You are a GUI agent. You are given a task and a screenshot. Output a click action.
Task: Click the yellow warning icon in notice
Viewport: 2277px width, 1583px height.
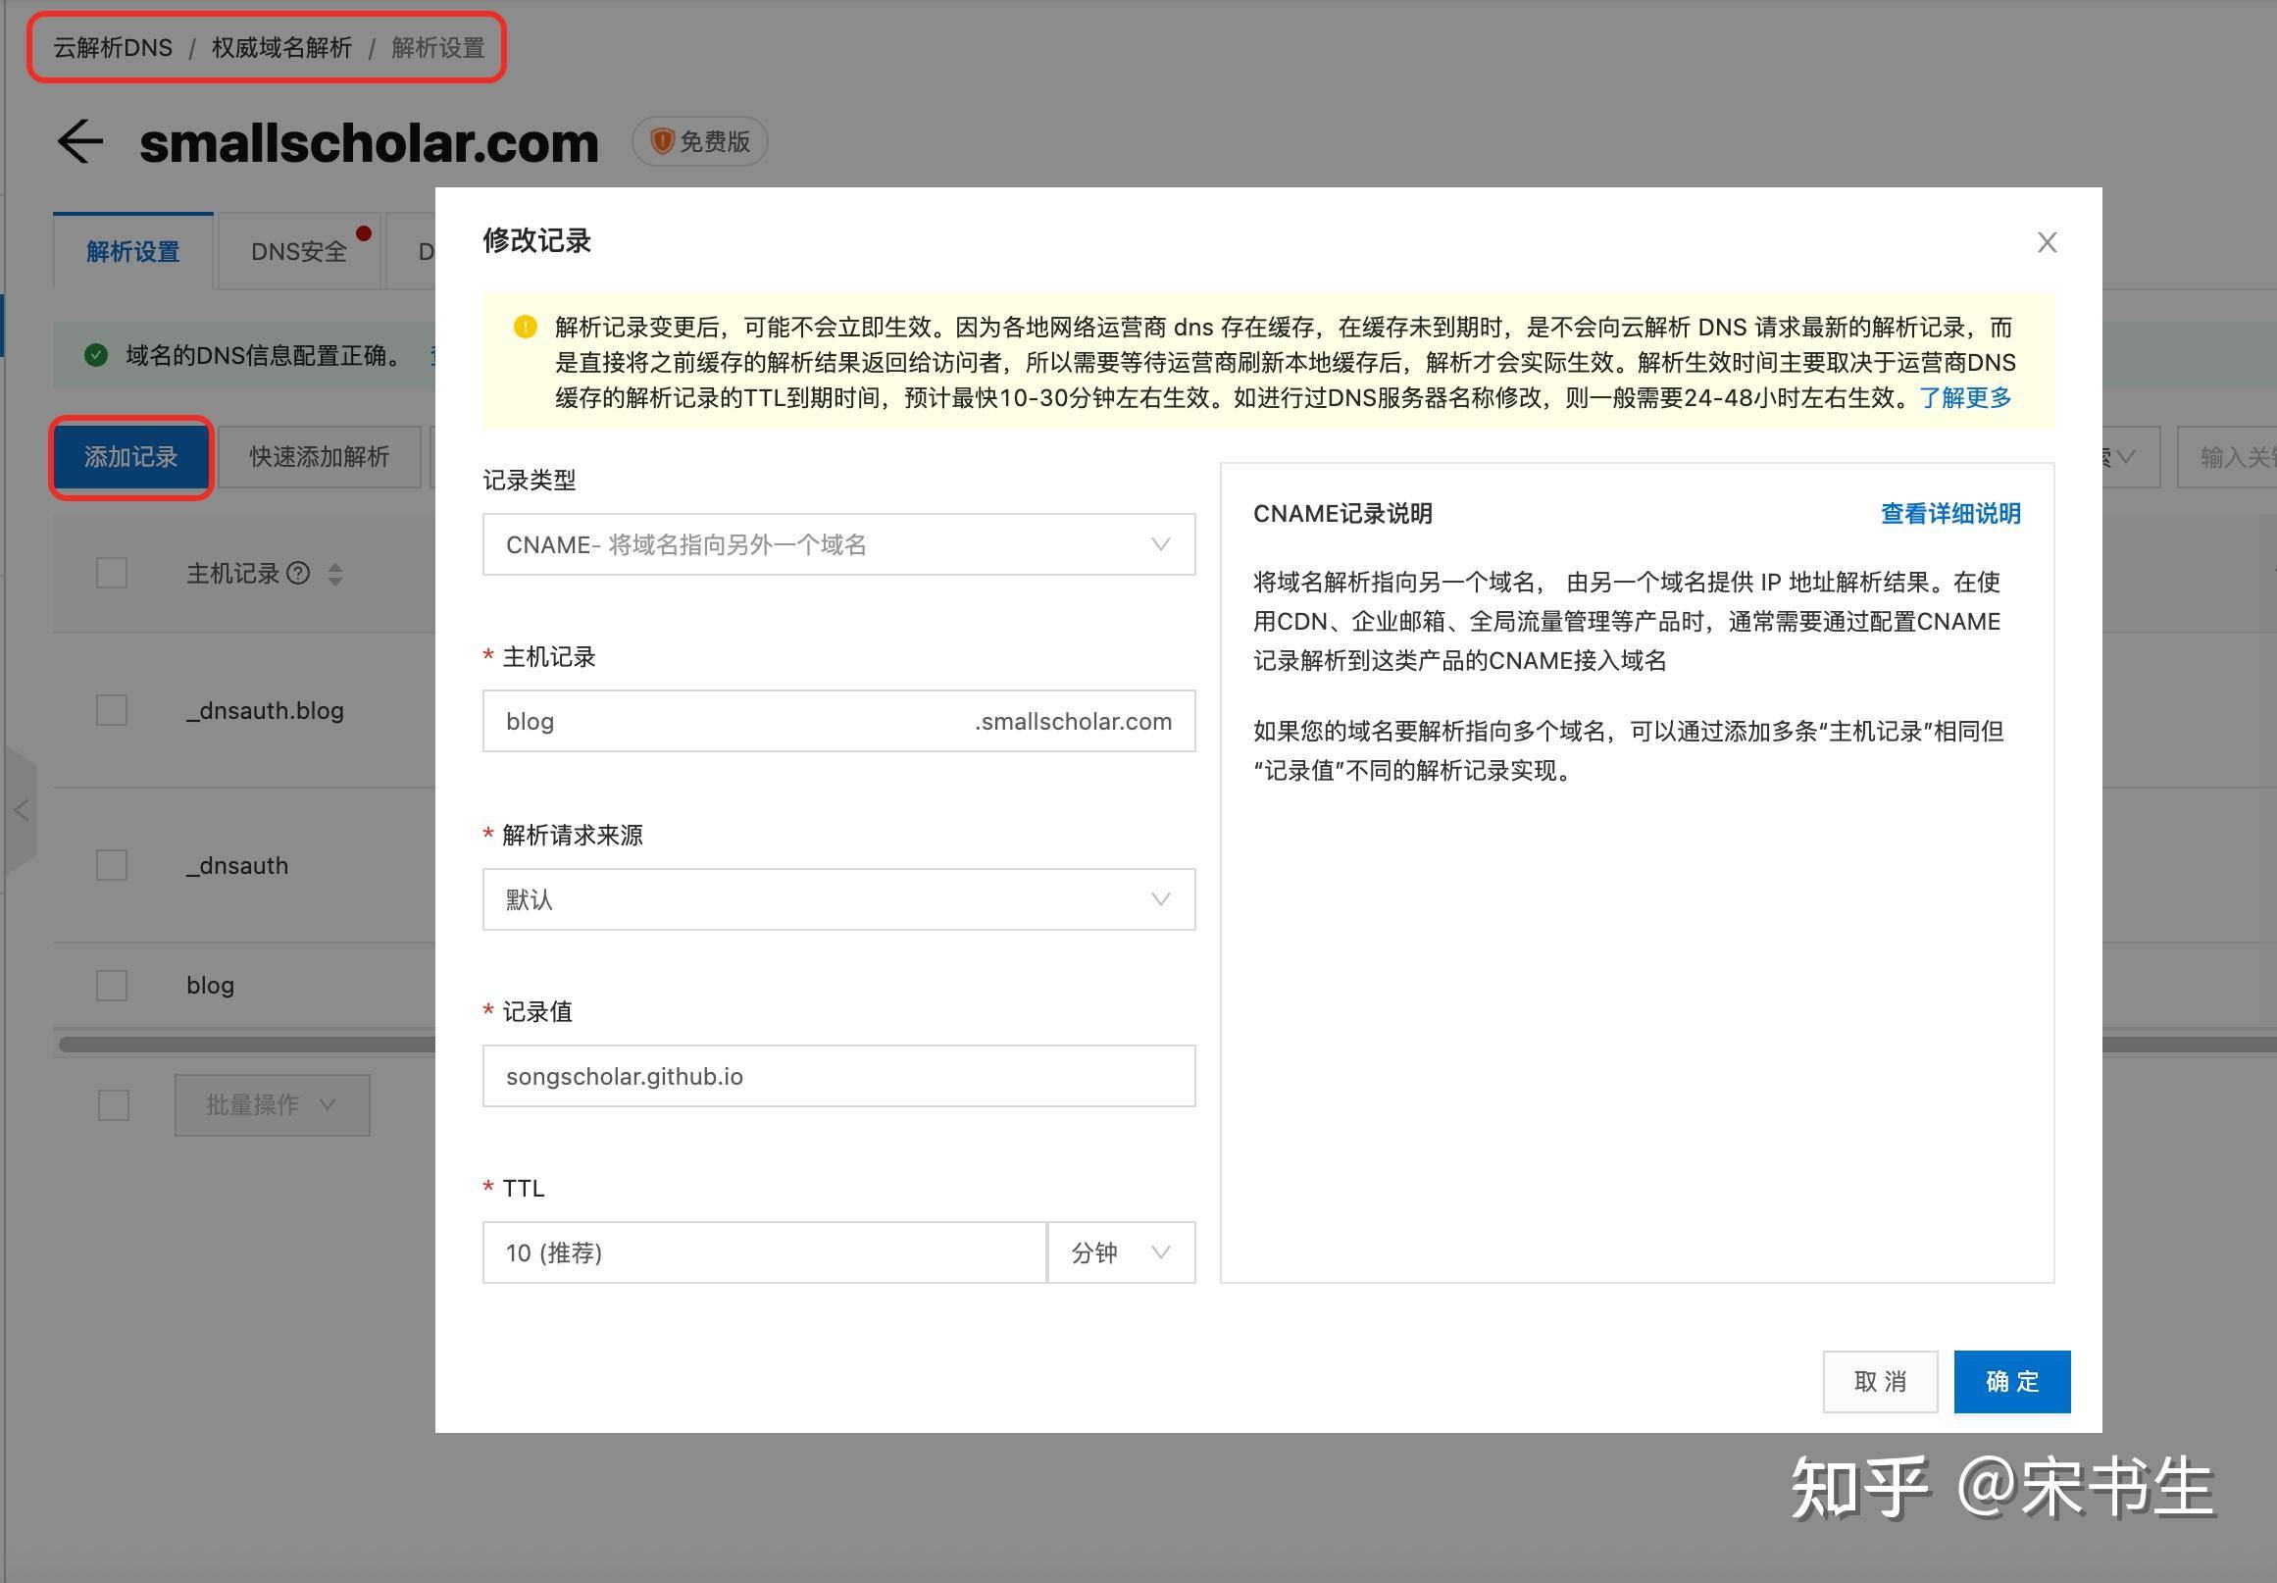pyautogui.click(x=525, y=327)
